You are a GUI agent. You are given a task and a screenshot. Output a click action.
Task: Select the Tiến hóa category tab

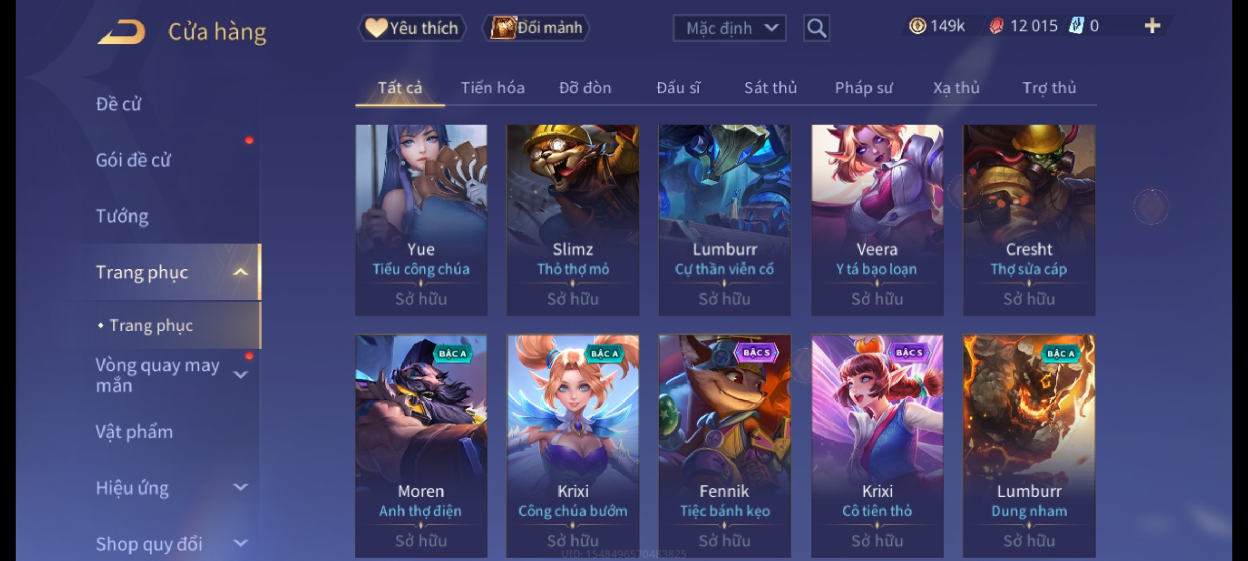click(x=492, y=88)
